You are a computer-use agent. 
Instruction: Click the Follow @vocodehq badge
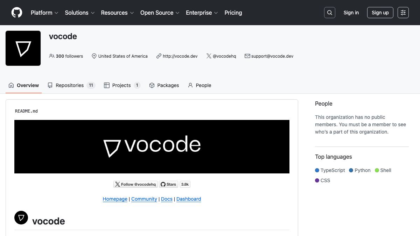tap(135, 184)
